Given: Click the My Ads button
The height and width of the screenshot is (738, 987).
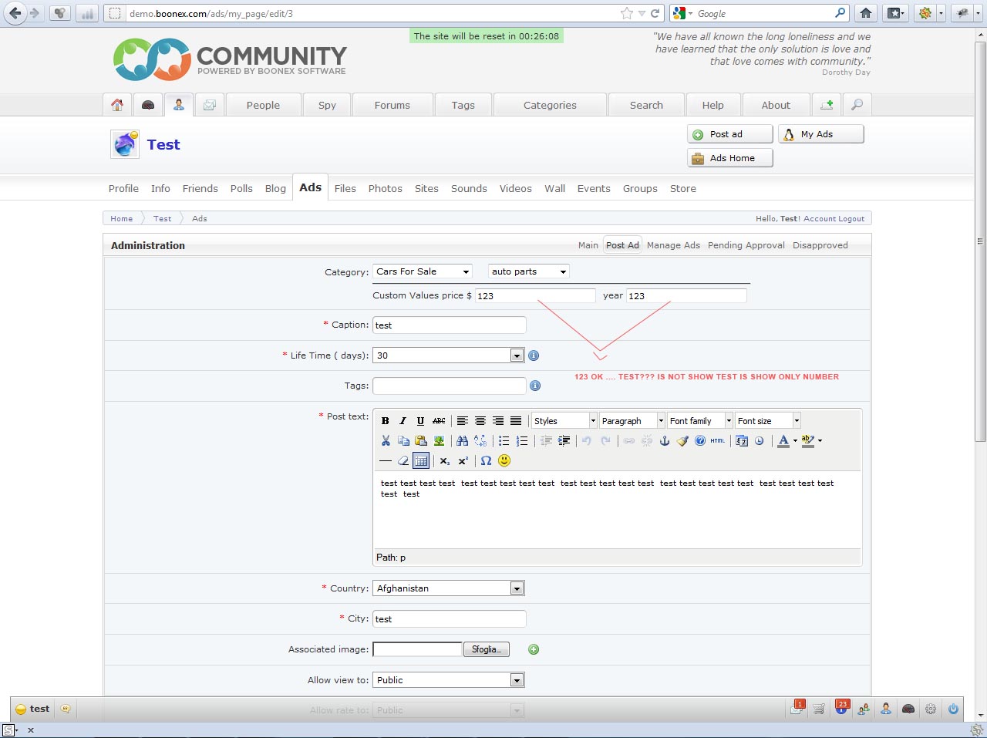Looking at the screenshot, I should tap(820, 134).
